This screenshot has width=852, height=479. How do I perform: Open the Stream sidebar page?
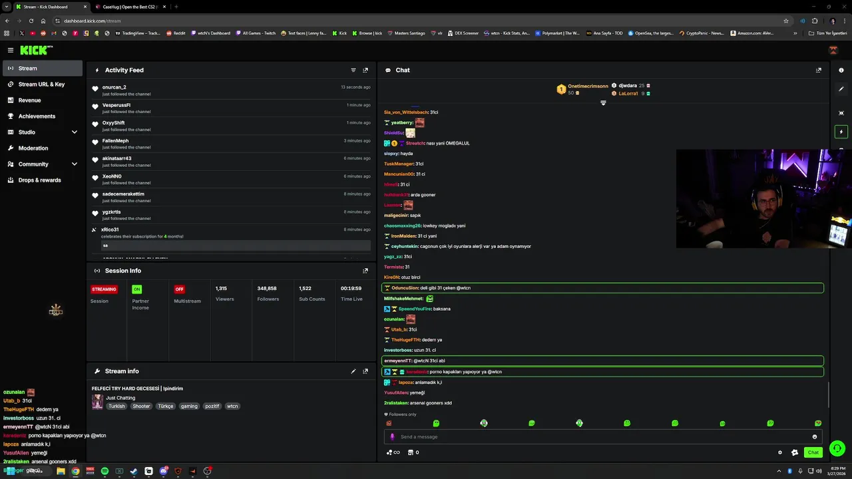(43, 68)
